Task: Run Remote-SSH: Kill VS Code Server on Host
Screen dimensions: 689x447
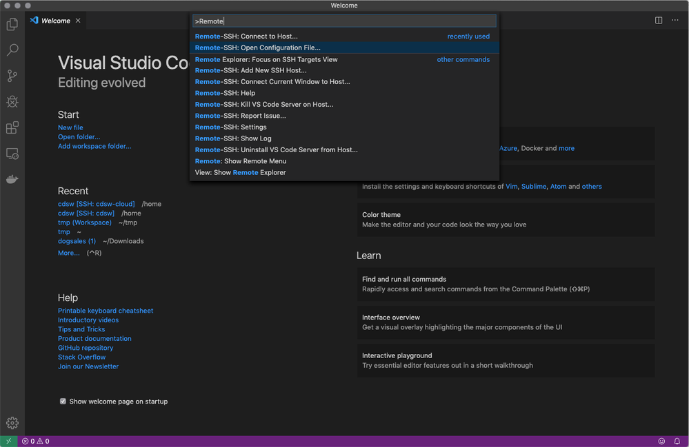Action: (x=344, y=105)
